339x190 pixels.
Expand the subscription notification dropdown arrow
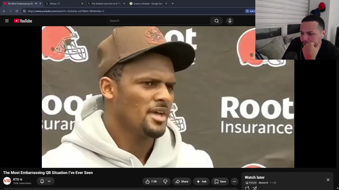pos(49,181)
